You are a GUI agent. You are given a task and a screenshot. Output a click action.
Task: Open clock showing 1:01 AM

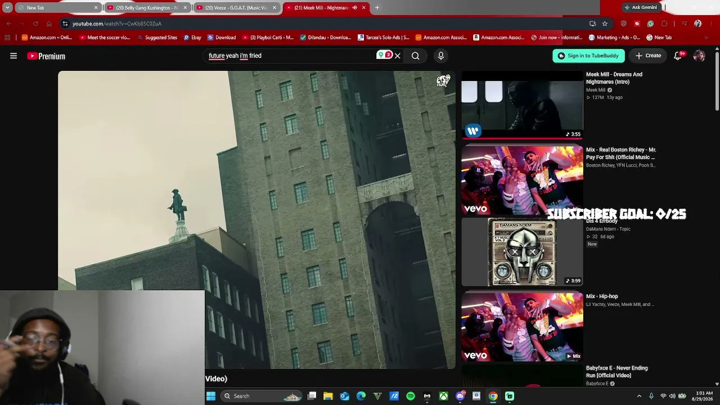click(704, 396)
